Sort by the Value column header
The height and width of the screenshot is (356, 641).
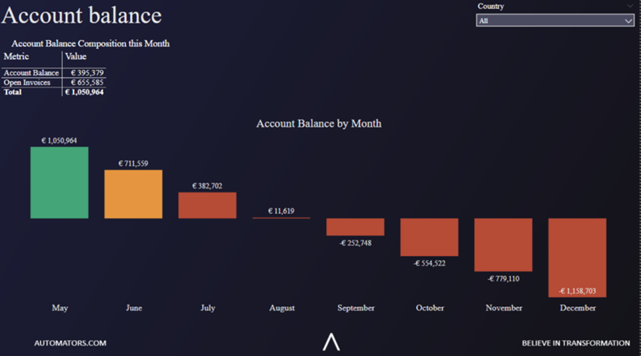tap(76, 56)
